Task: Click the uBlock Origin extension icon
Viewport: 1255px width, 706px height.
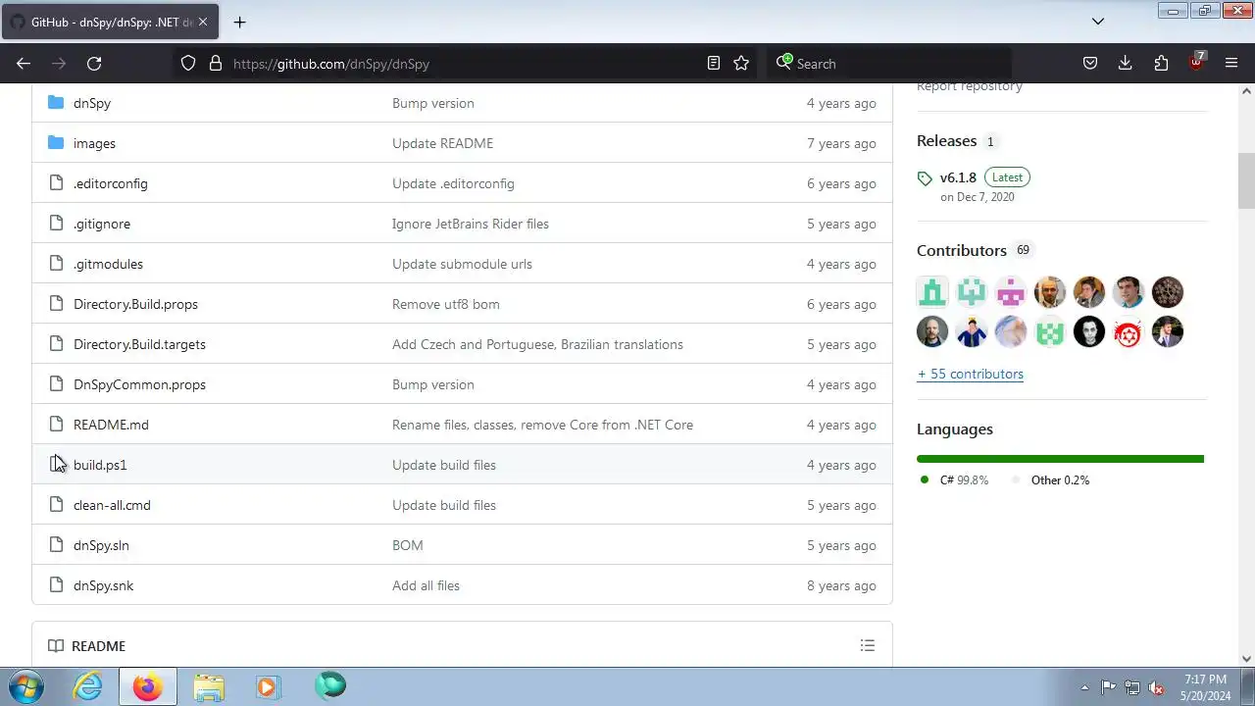Action: point(1196,63)
